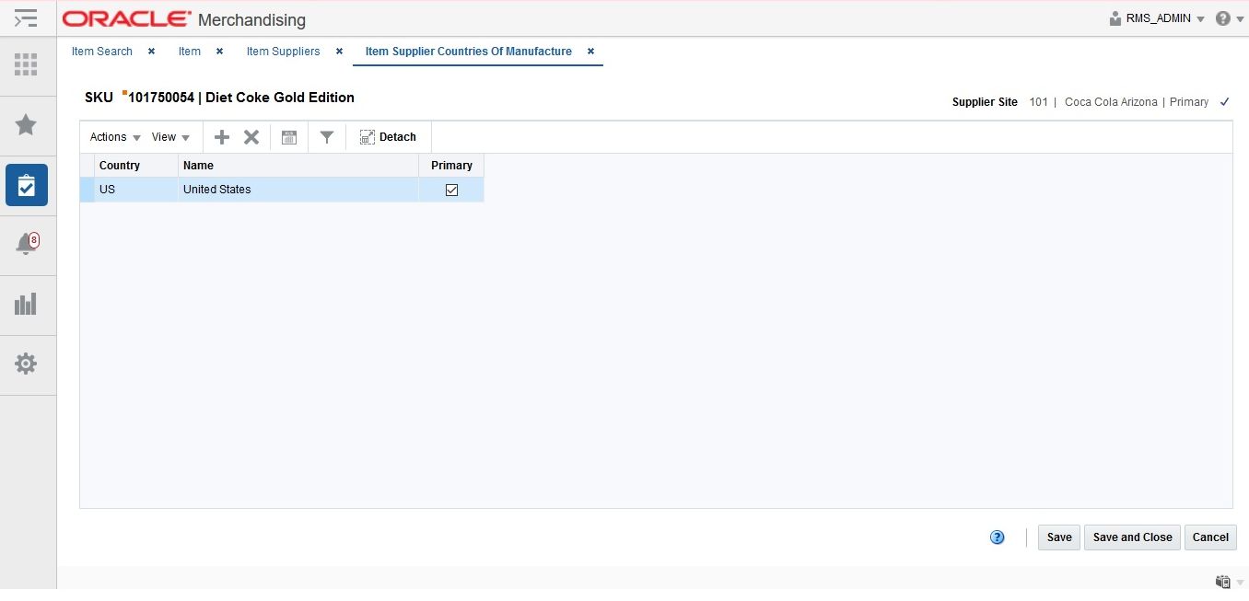Switch to the Item tab
The height and width of the screenshot is (601, 1249).
190,52
